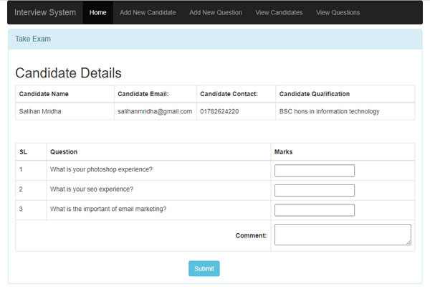
Task: Click the Interview System brand link
Action: point(45,12)
